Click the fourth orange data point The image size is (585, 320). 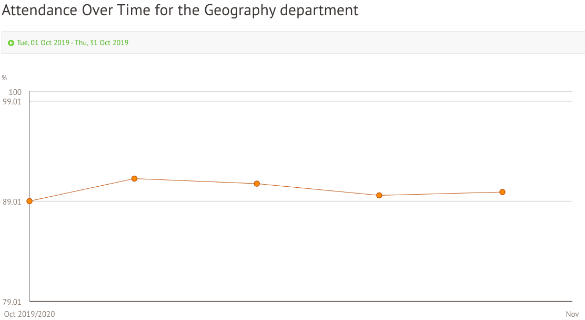(379, 195)
